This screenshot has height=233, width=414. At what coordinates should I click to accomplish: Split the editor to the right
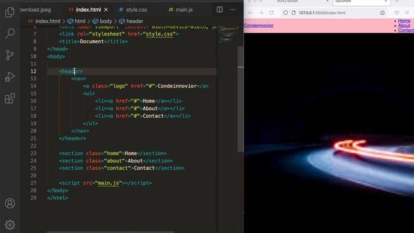[219, 10]
